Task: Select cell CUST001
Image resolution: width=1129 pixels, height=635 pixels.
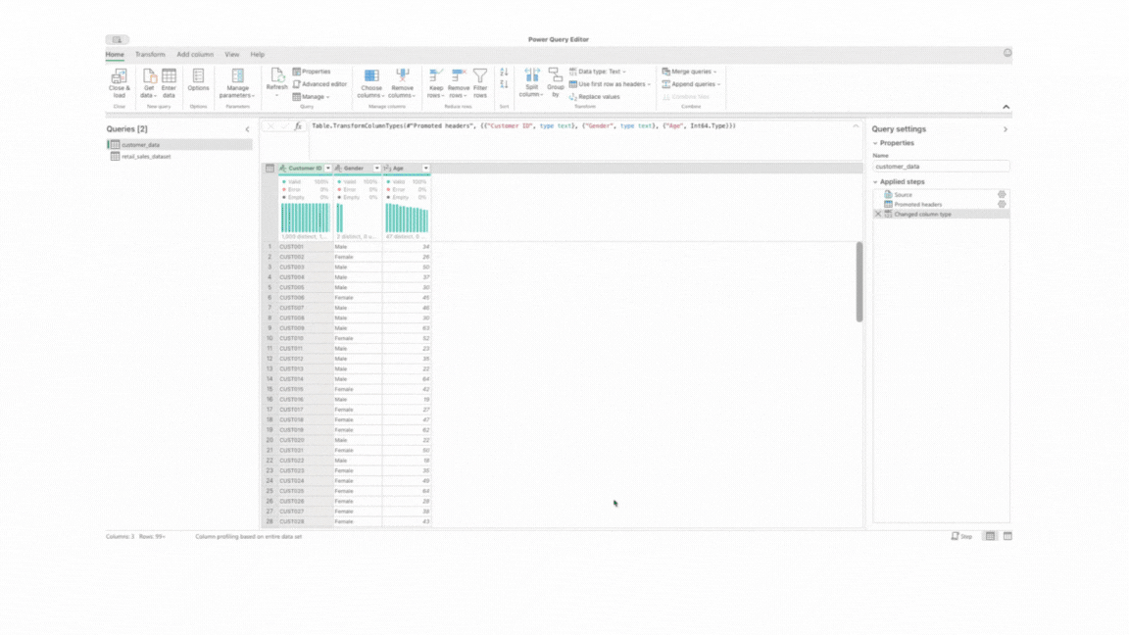Action: pos(306,247)
